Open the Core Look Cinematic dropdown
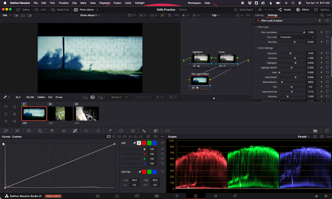 point(297,37)
